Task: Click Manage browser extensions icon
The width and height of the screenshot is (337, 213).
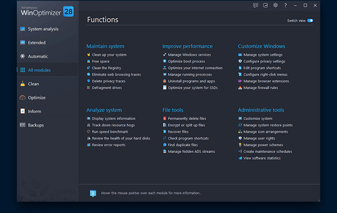Action: click(240, 81)
